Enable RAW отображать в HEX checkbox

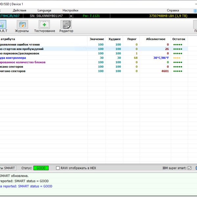(x=58, y=168)
